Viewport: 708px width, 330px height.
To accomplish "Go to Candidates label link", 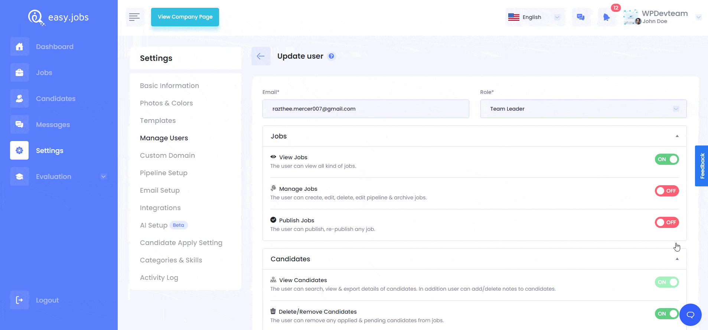I will pos(56,99).
